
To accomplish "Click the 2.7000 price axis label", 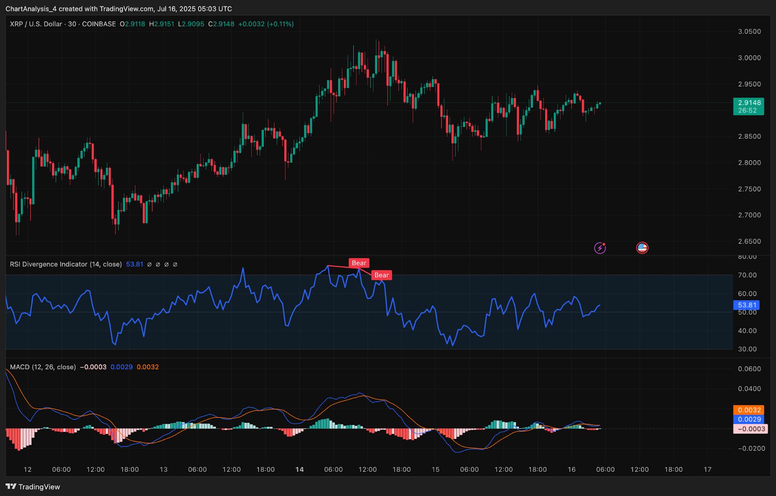I will [x=749, y=215].
